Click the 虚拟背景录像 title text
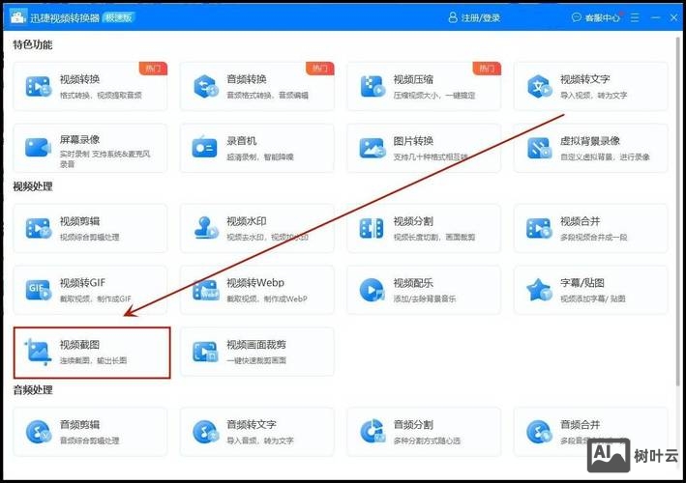 pyautogui.click(x=590, y=141)
